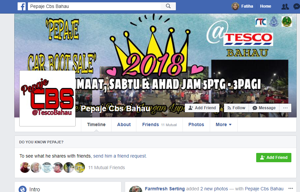Click the fifth mutual friend avatar
This screenshot has height=192, width=300.
pyautogui.click(x=68, y=168)
